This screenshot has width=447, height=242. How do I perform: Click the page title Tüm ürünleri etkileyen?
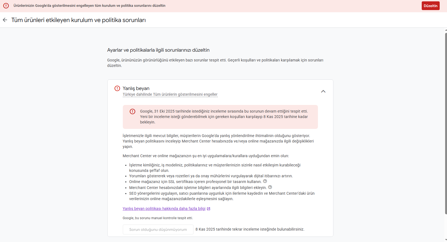[x=79, y=20]
